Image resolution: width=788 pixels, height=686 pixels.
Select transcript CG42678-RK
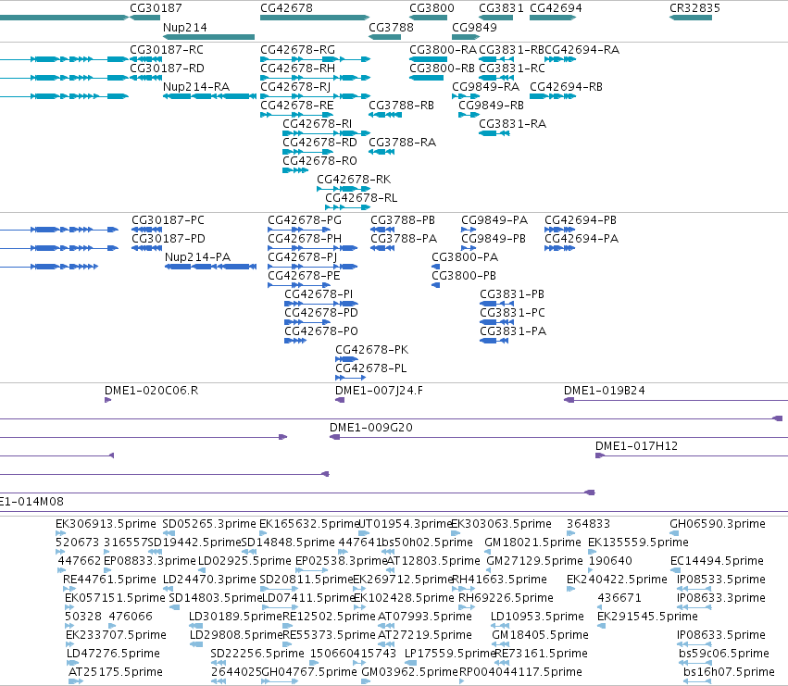pos(354,180)
